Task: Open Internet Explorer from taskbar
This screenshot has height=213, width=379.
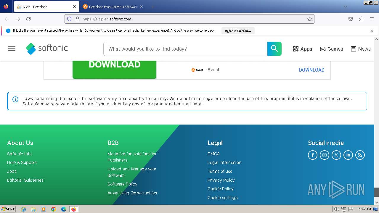Action: [23, 209]
